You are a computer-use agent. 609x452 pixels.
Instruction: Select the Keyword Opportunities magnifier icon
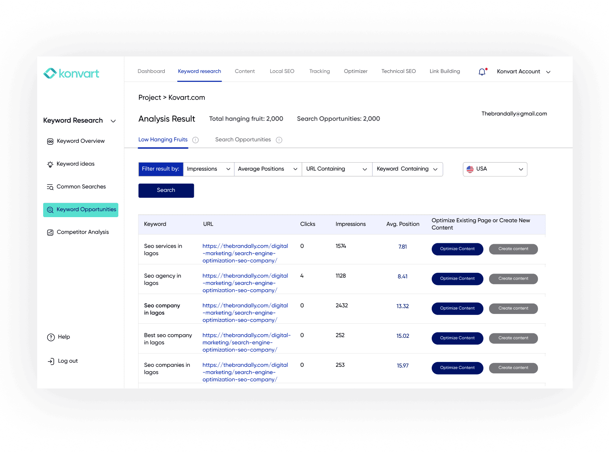[50, 209]
